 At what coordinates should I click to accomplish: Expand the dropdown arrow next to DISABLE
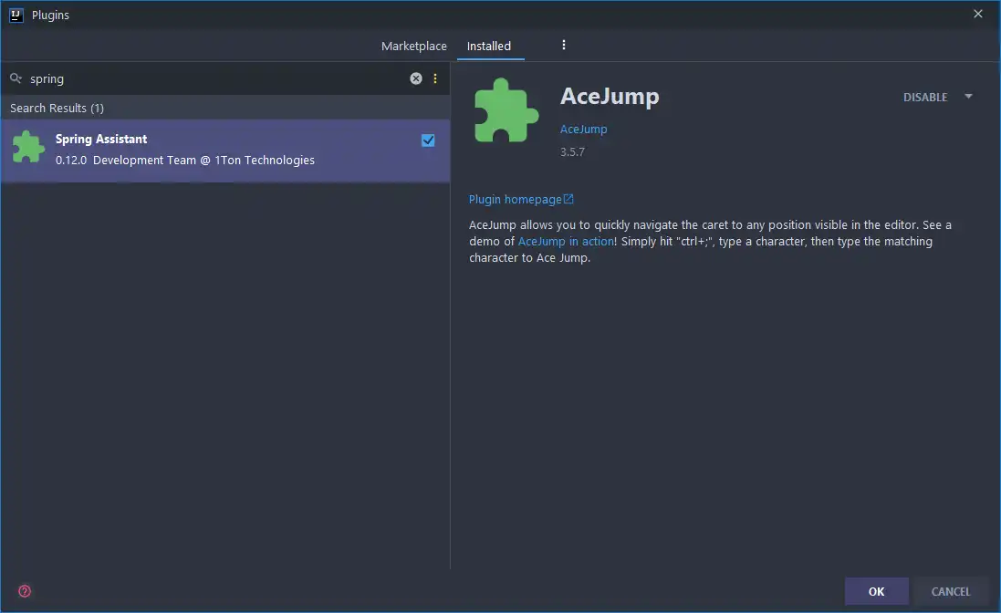968,97
